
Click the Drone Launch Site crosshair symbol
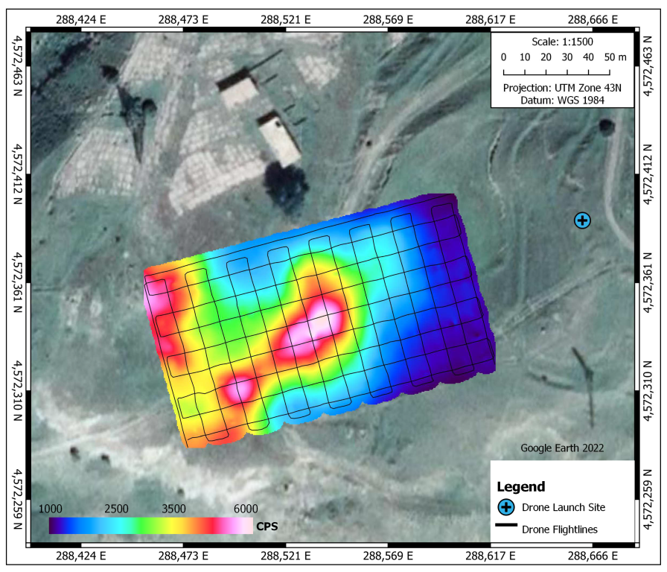[583, 219]
